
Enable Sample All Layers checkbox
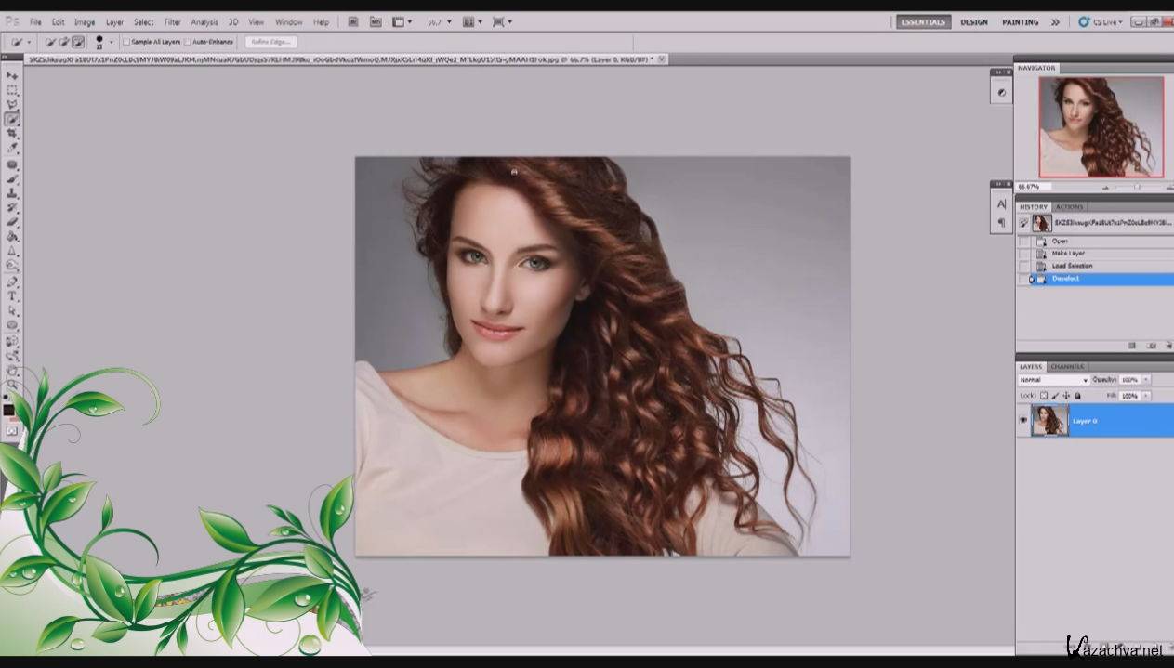click(126, 42)
